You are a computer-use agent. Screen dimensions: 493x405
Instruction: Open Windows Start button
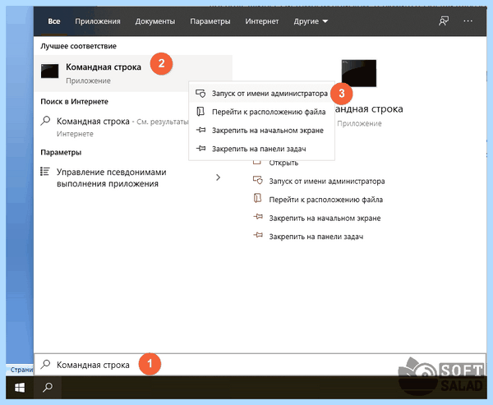tap(20, 388)
